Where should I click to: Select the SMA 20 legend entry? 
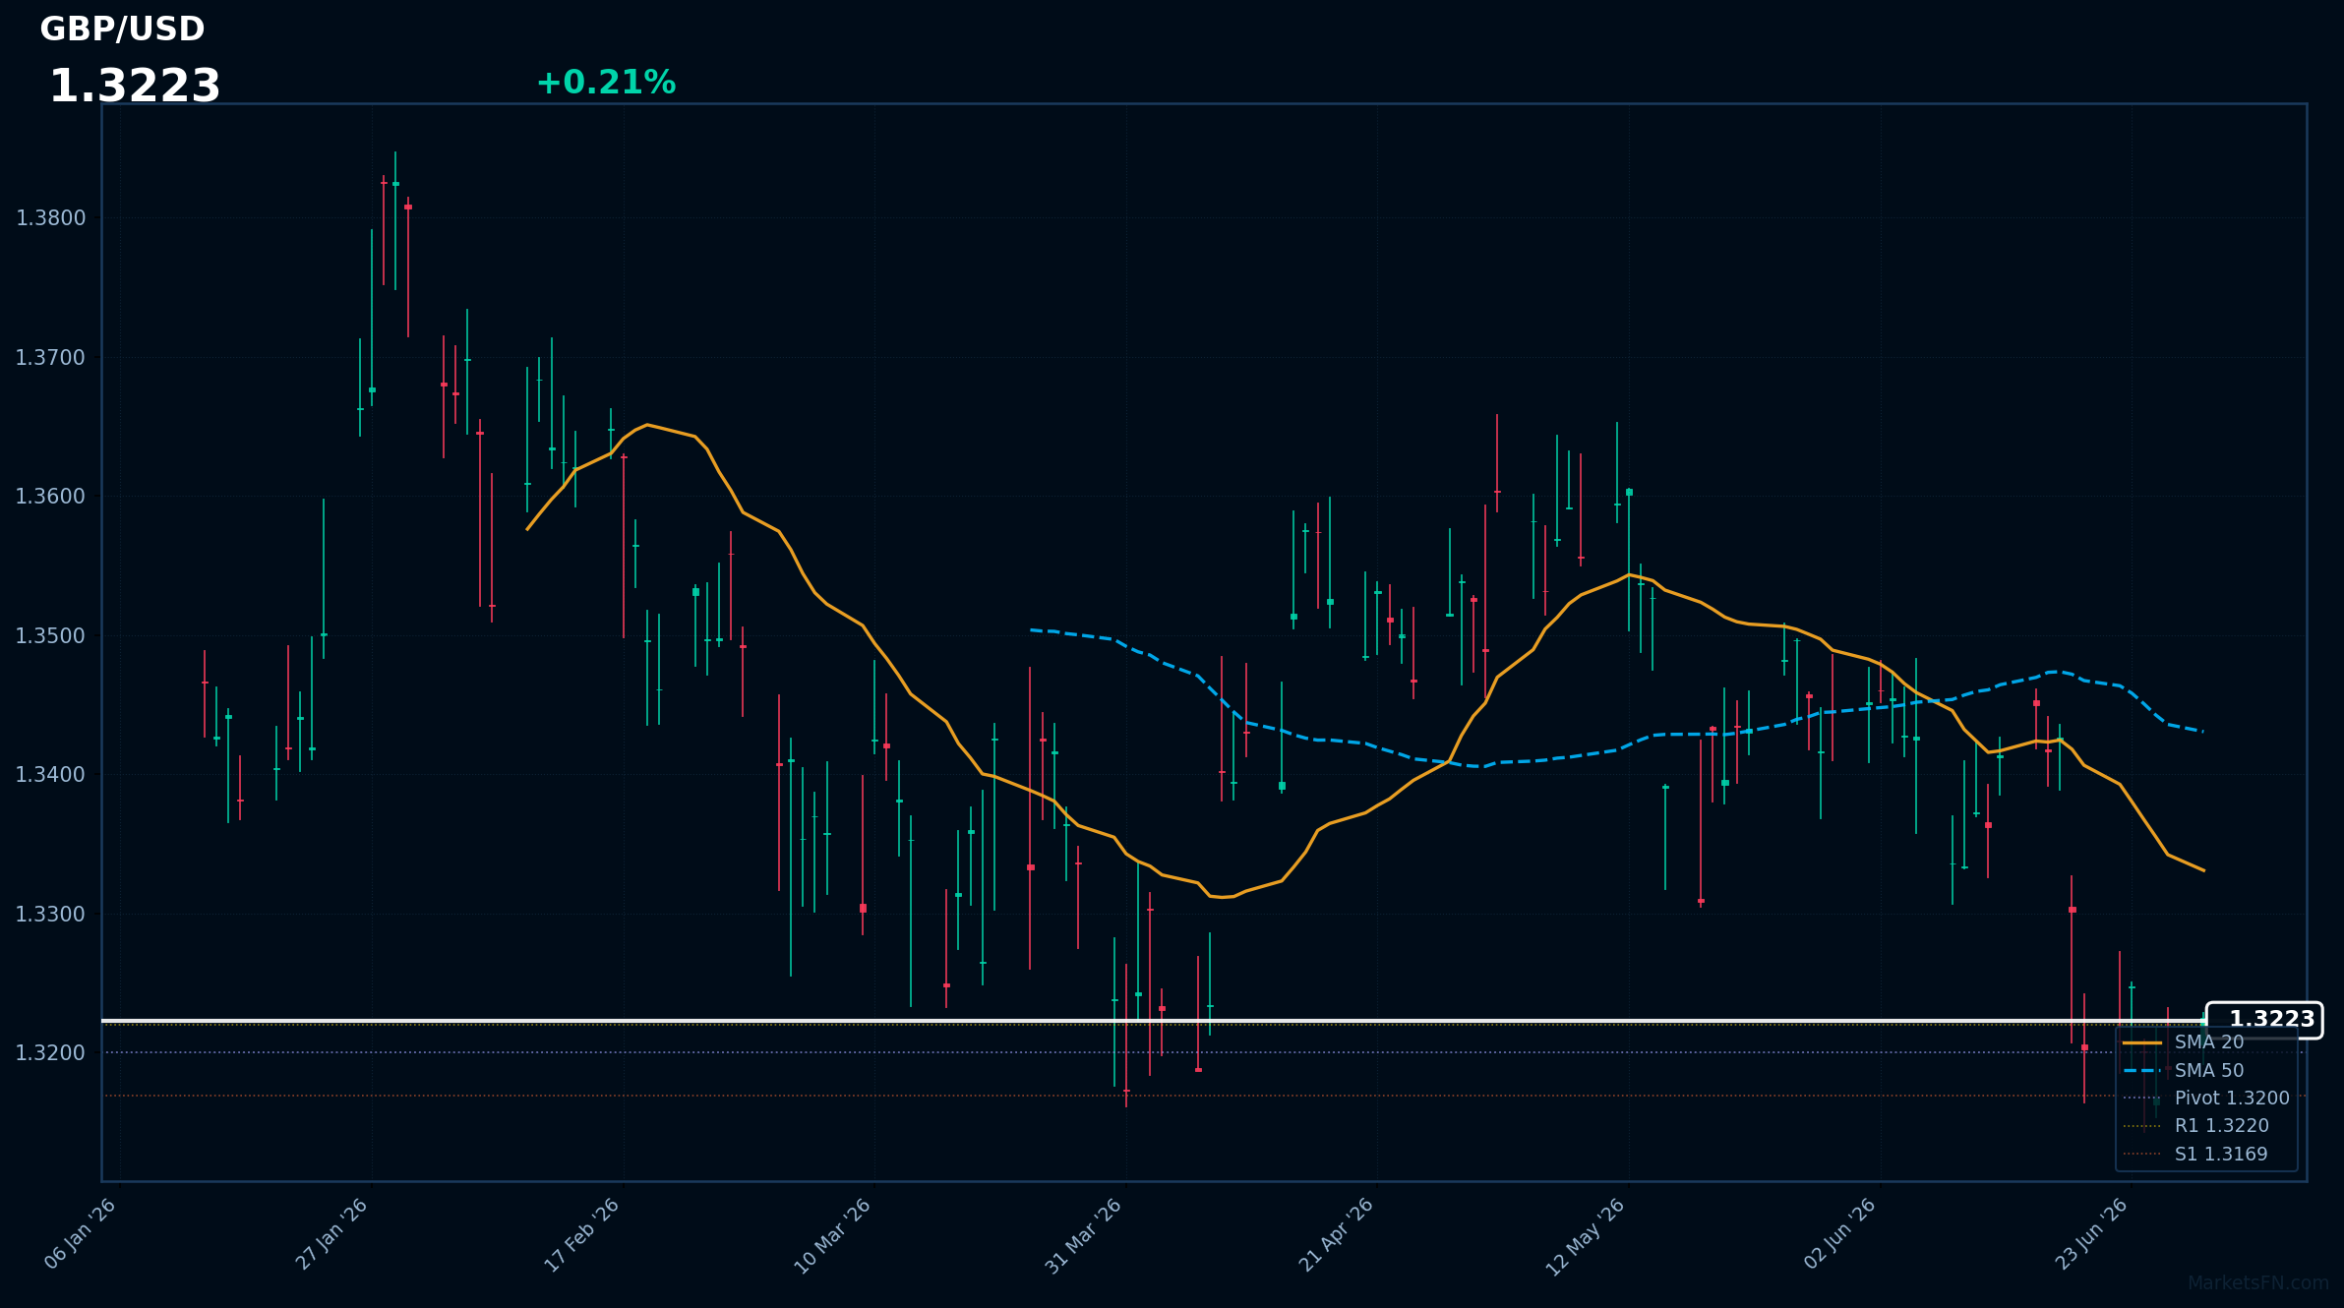[2183, 1042]
